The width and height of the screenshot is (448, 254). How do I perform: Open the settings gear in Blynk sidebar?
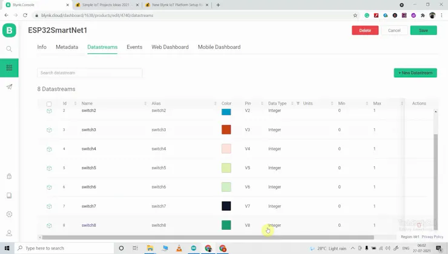9,214
